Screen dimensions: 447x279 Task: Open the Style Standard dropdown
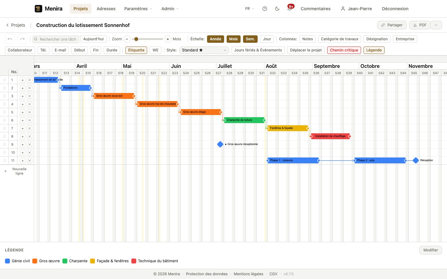tap(204, 50)
